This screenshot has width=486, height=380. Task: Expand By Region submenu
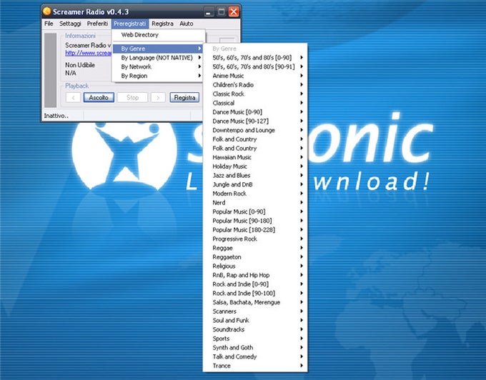(158, 76)
